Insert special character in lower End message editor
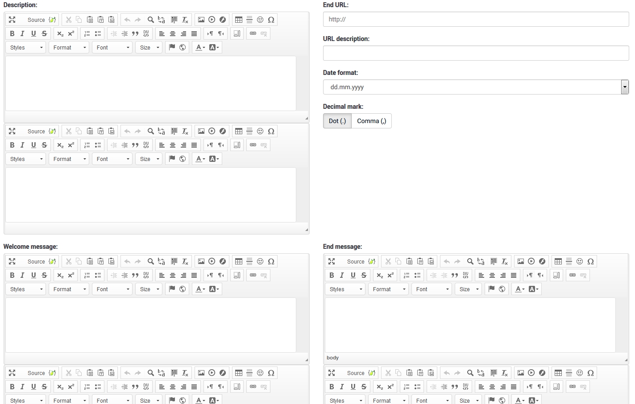Image resolution: width=635 pixels, height=404 pixels. click(x=590, y=373)
